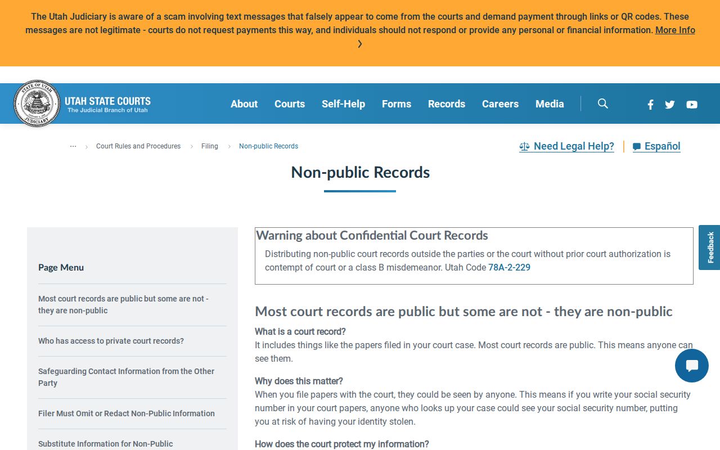Open the About menu
This screenshot has width=720, height=450.
(x=244, y=103)
